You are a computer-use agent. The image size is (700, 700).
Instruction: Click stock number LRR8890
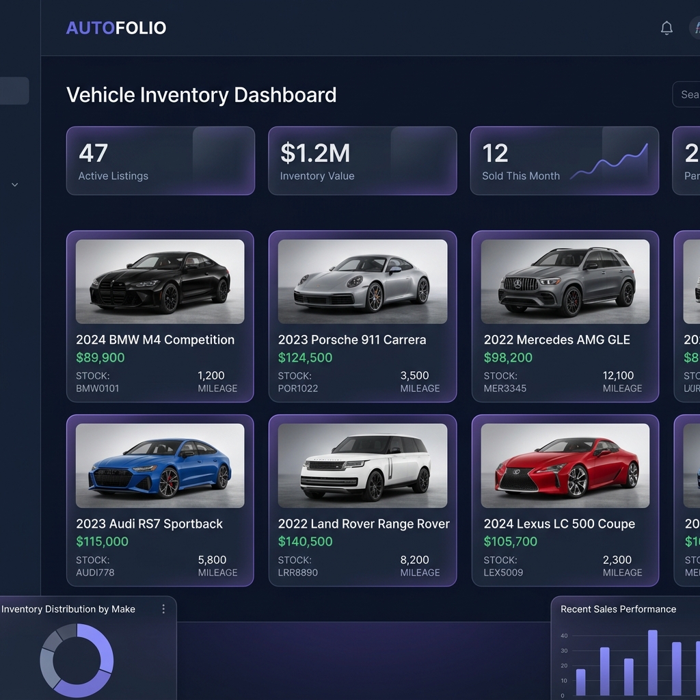coord(298,572)
